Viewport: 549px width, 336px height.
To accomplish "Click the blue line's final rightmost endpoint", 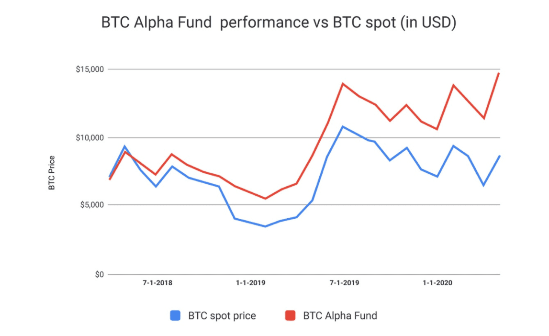I will (x=499, y=156).
